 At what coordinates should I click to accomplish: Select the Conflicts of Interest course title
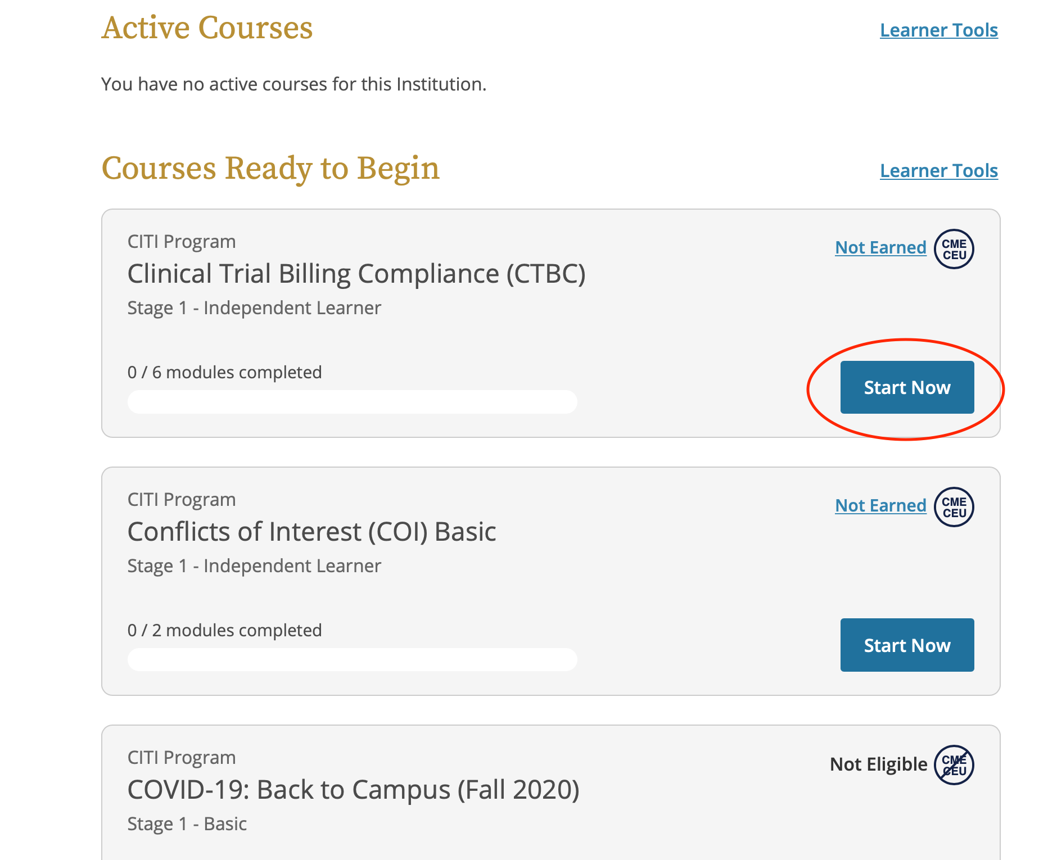pyautogui.click(x=311, y=531)
